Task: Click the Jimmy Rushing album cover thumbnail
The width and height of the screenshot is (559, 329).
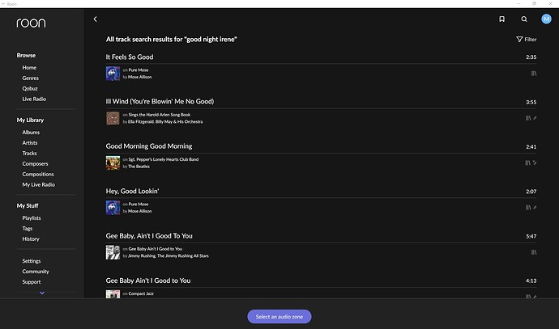Action: tap(113, 252)
